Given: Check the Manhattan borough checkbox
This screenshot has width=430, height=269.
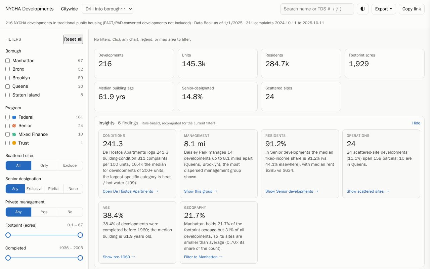Looking at the screenshot, I should 7,61.
